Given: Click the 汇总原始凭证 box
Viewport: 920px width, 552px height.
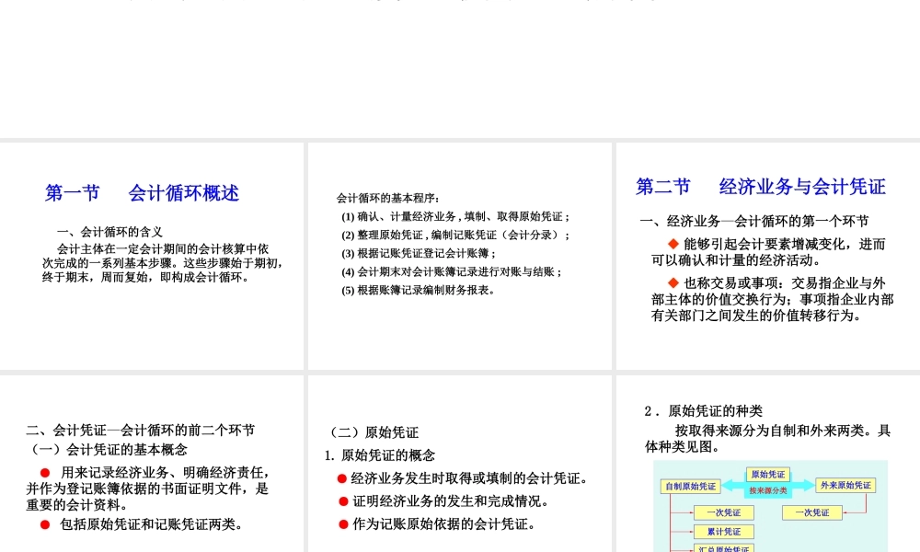Looking at the screenshot, I should pyautogui.click(x=725, y=548).
